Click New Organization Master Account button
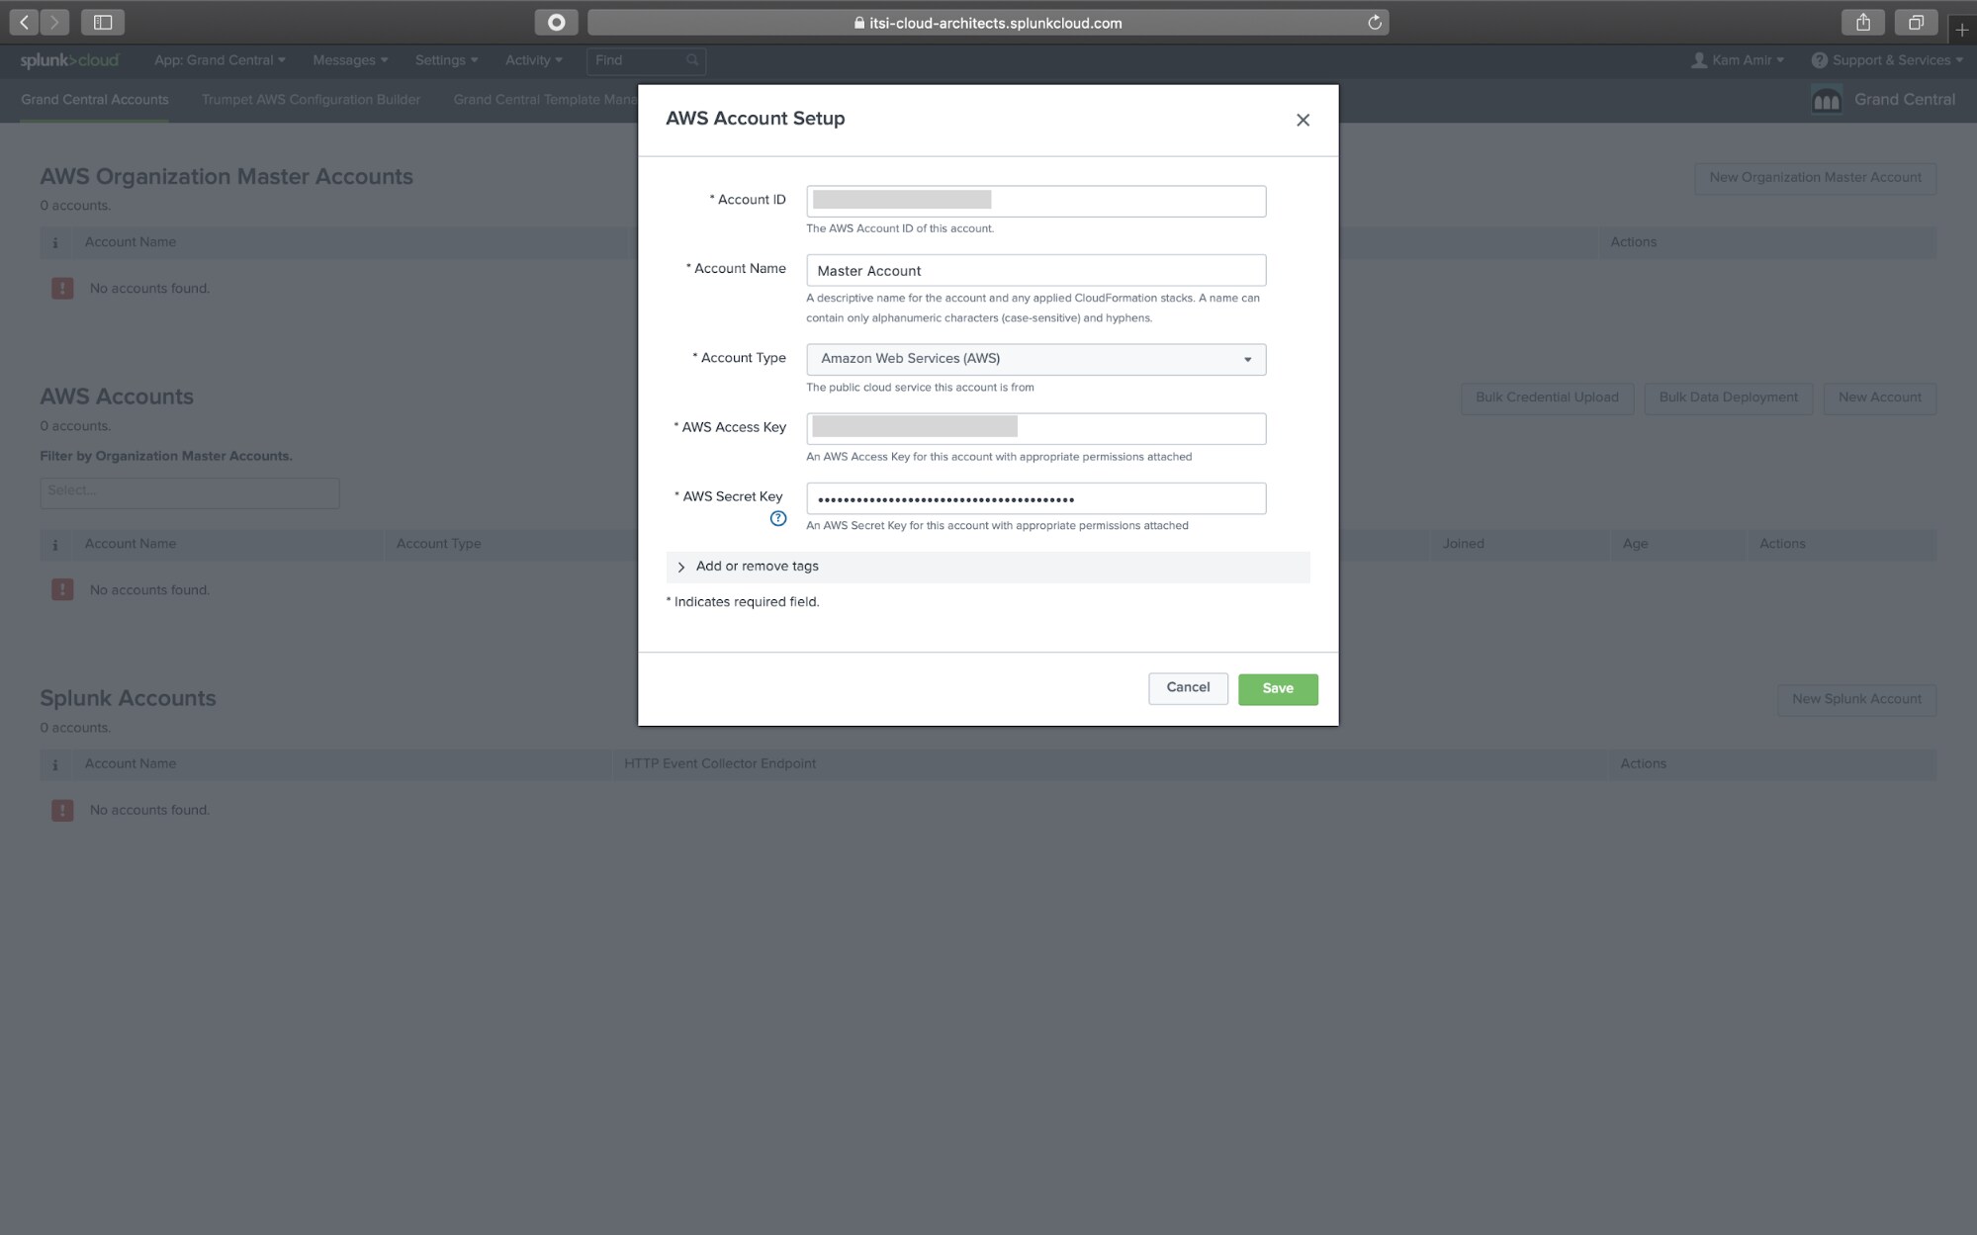The width and height of the screenshot is (1977, 1235). coord(1815,178)
